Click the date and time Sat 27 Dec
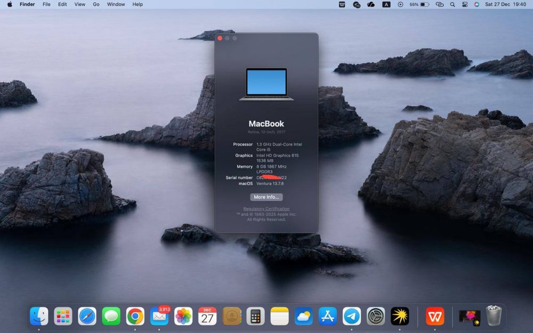Screen dimensions: 533x333 (x=505, y=4)
